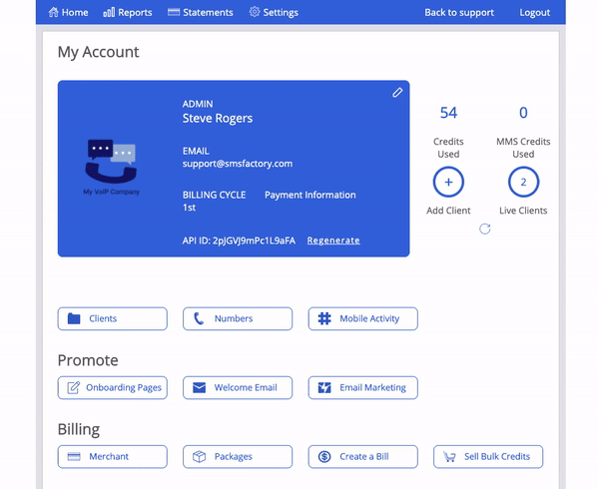This screenshot has height=489, width=599.
Task: Open the Reports menu item
Action: (x=128, y=12)
